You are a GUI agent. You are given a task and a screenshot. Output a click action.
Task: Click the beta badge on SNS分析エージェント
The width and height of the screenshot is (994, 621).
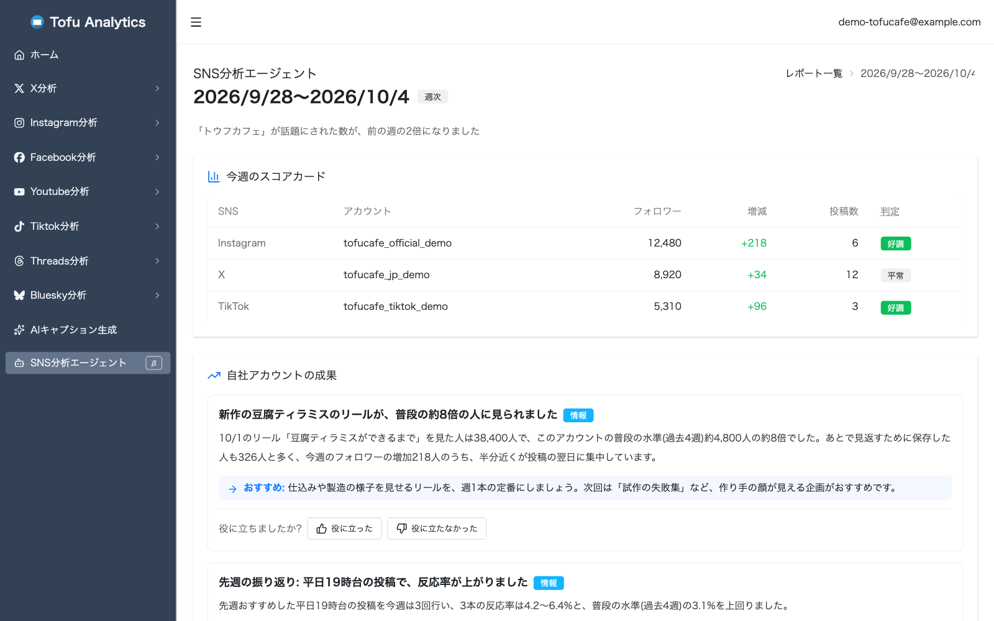pyautogui.click(x=153, y=363)
